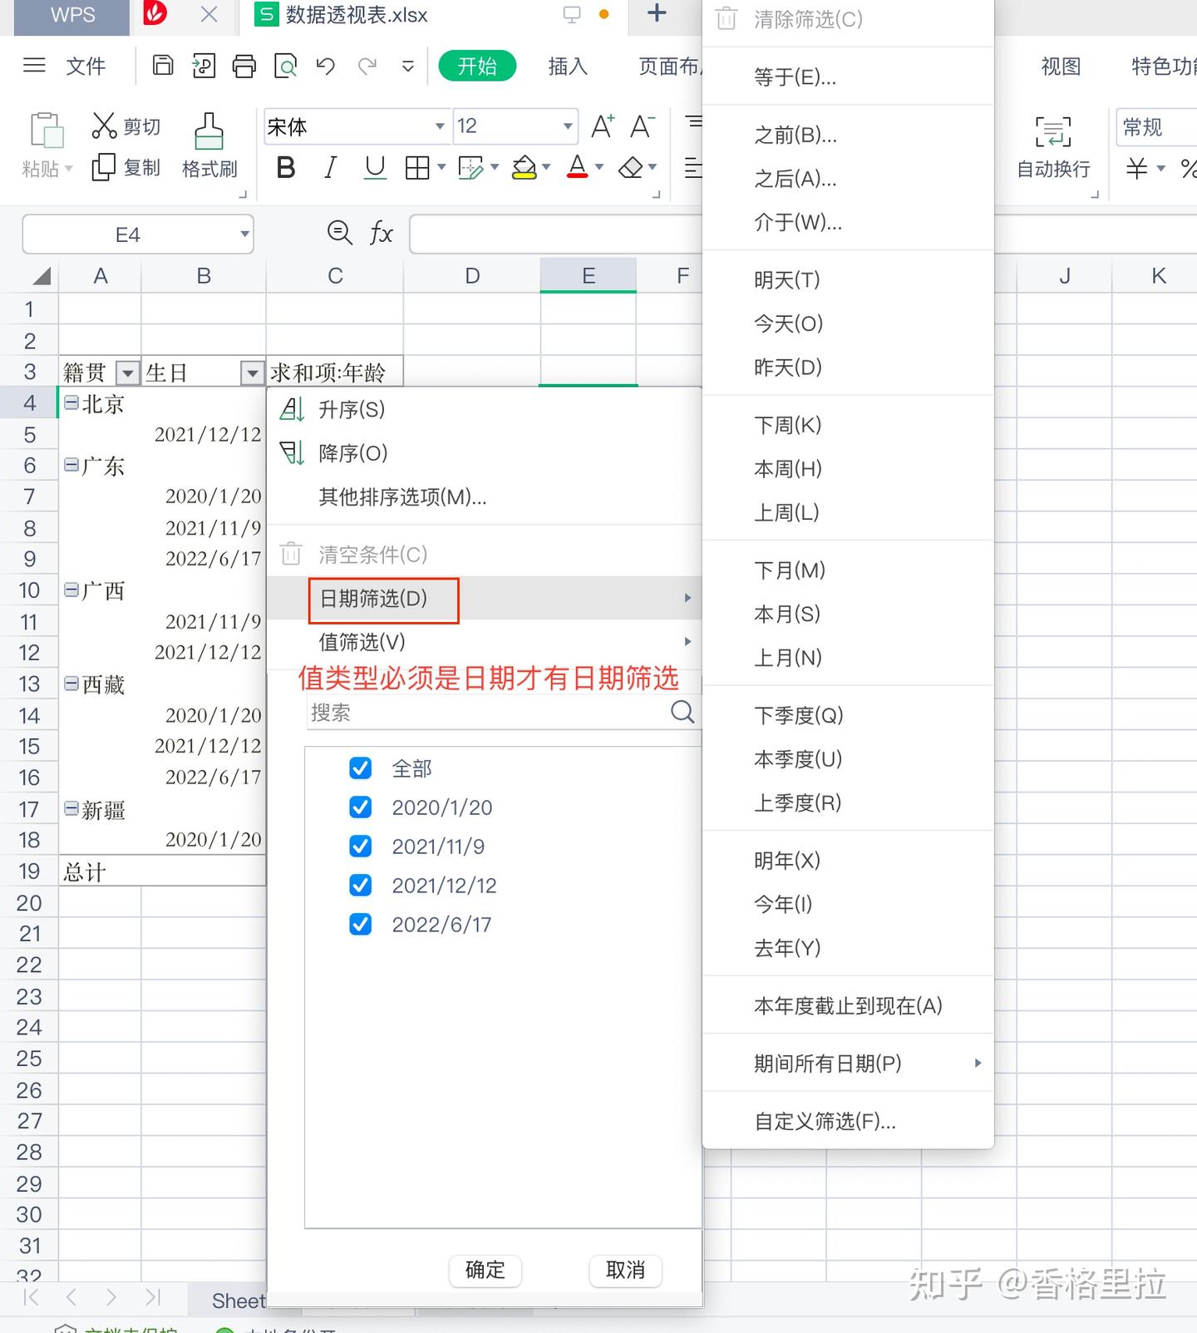Screen dimensions: 1197x1333
Task: Click the Wrap Text (自动换行) icon
Action: 1053,131
